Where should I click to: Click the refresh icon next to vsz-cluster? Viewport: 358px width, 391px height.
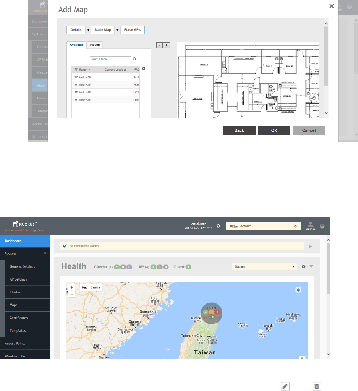click(219, 226)
